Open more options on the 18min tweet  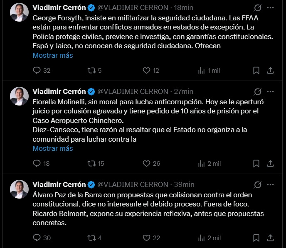point(271,8)
